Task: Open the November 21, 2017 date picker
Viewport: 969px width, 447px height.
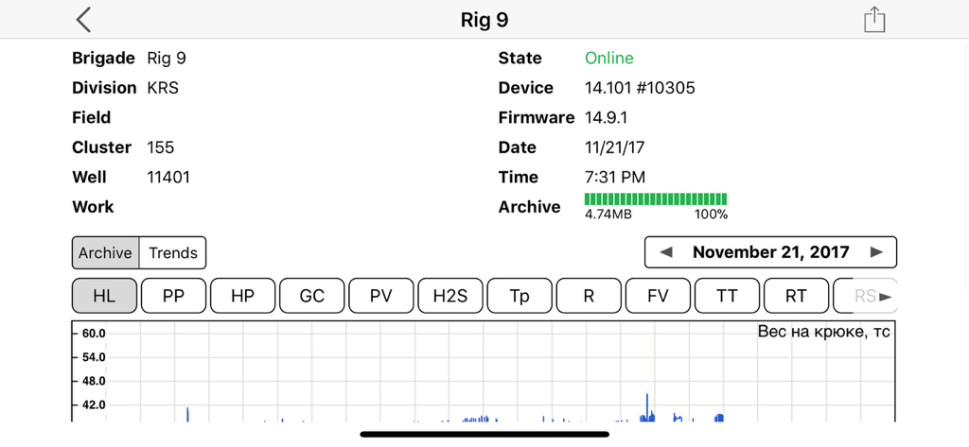Action: pos(770,252)
